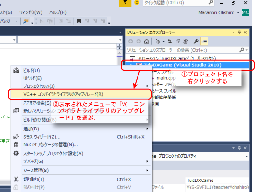This screenshot has height=192, width=255.
Task: Select スタートアップ プロジェクトに設定(A)
Action: (x=53, y=153)
